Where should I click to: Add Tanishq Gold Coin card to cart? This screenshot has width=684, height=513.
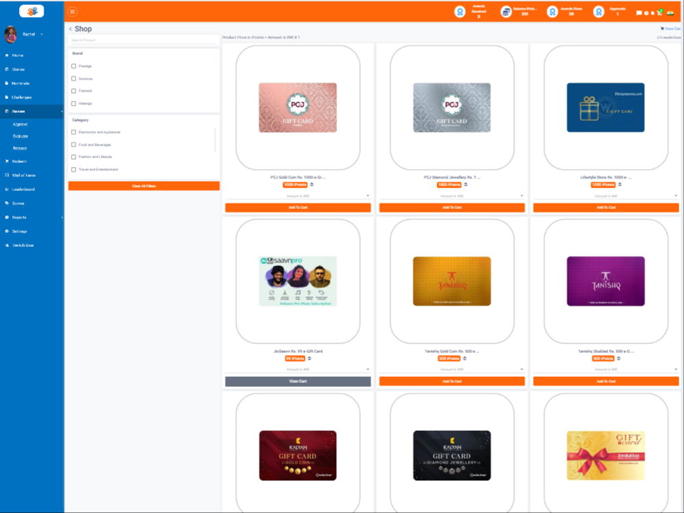point(452,381)
